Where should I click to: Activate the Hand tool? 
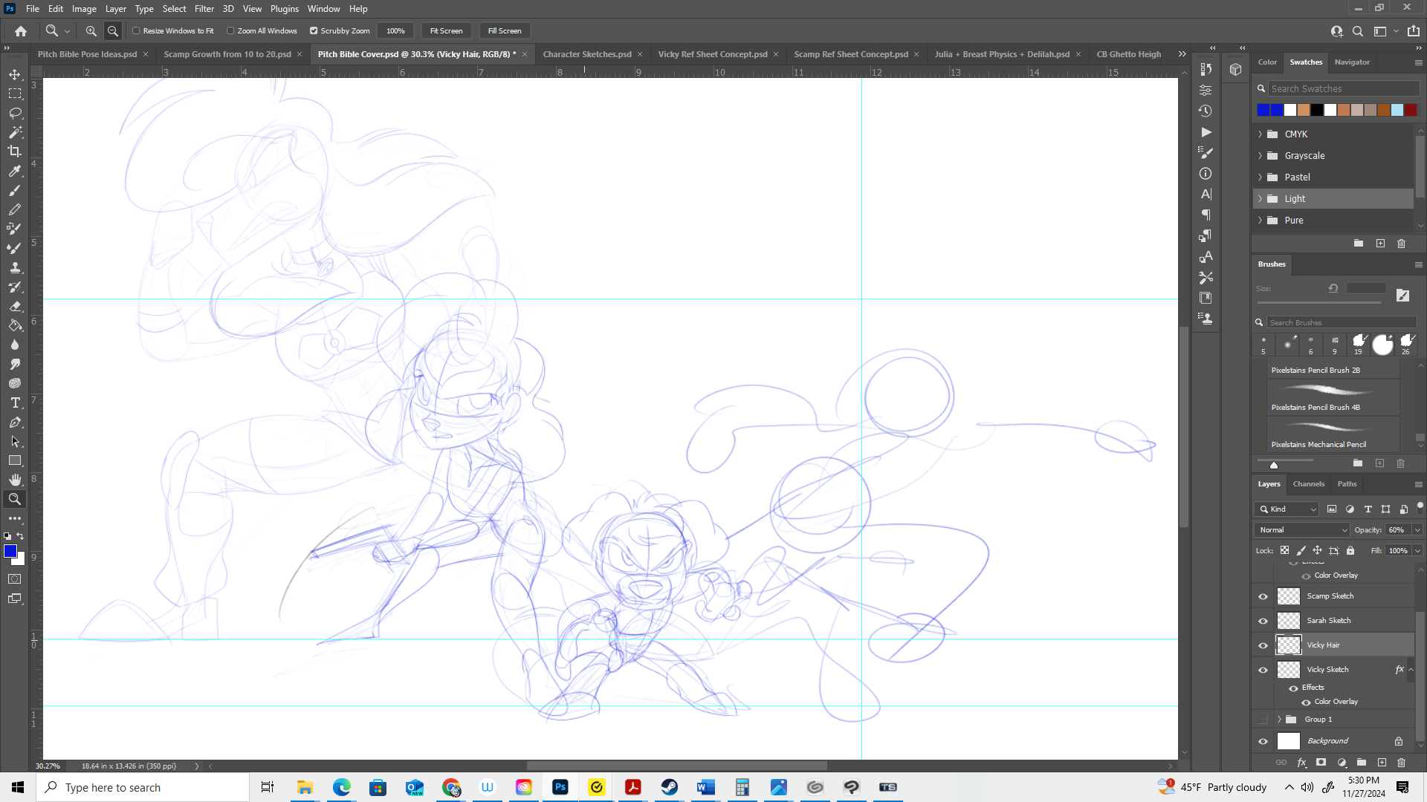pos(15,480)
